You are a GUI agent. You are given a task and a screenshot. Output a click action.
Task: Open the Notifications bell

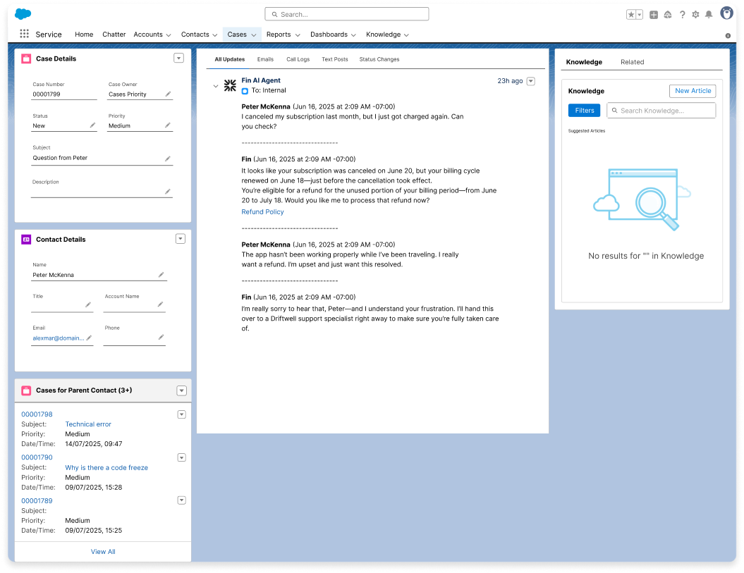pos(709,14)
